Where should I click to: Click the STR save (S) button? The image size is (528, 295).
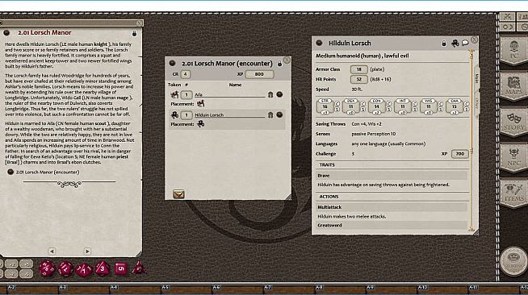337,110
